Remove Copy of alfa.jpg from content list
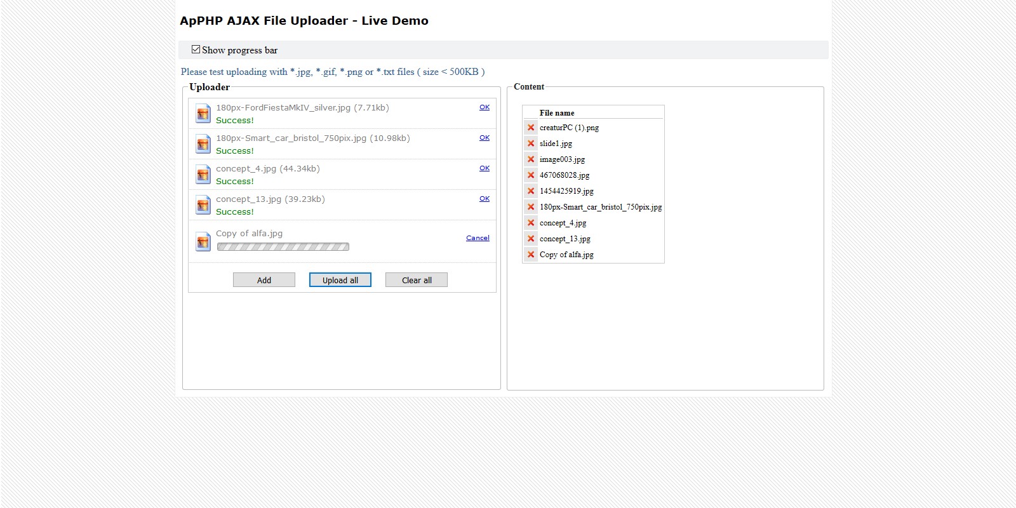The image size is (1016, 508). 531,255
